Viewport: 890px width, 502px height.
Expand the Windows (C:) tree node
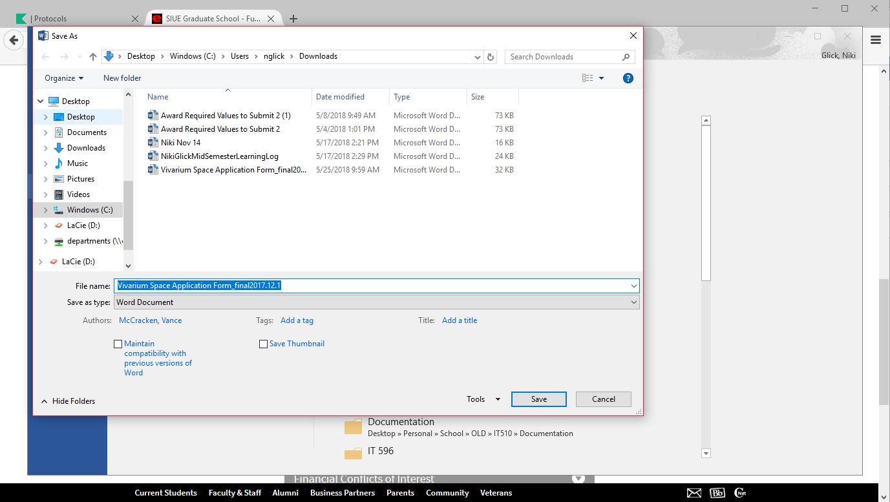tap(45, 210)
